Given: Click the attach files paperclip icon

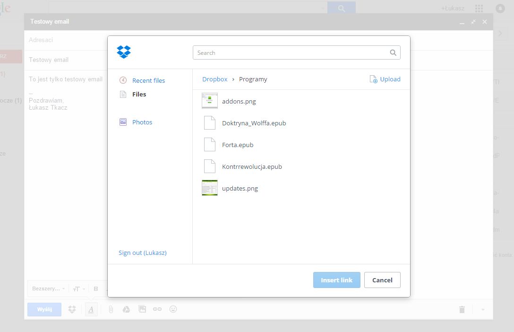Looking at the screenshot, I should pyautogui.click(x=111, y=309).
